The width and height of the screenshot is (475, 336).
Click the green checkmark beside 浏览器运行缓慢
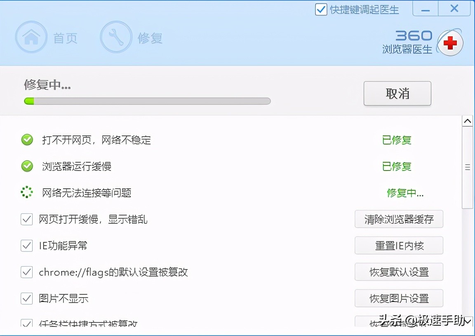[x=27, y=166]
